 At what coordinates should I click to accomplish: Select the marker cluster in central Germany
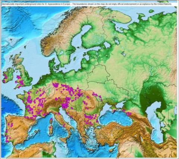point(56,85)
